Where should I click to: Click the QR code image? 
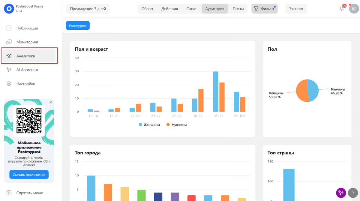(x=29, y=121)
